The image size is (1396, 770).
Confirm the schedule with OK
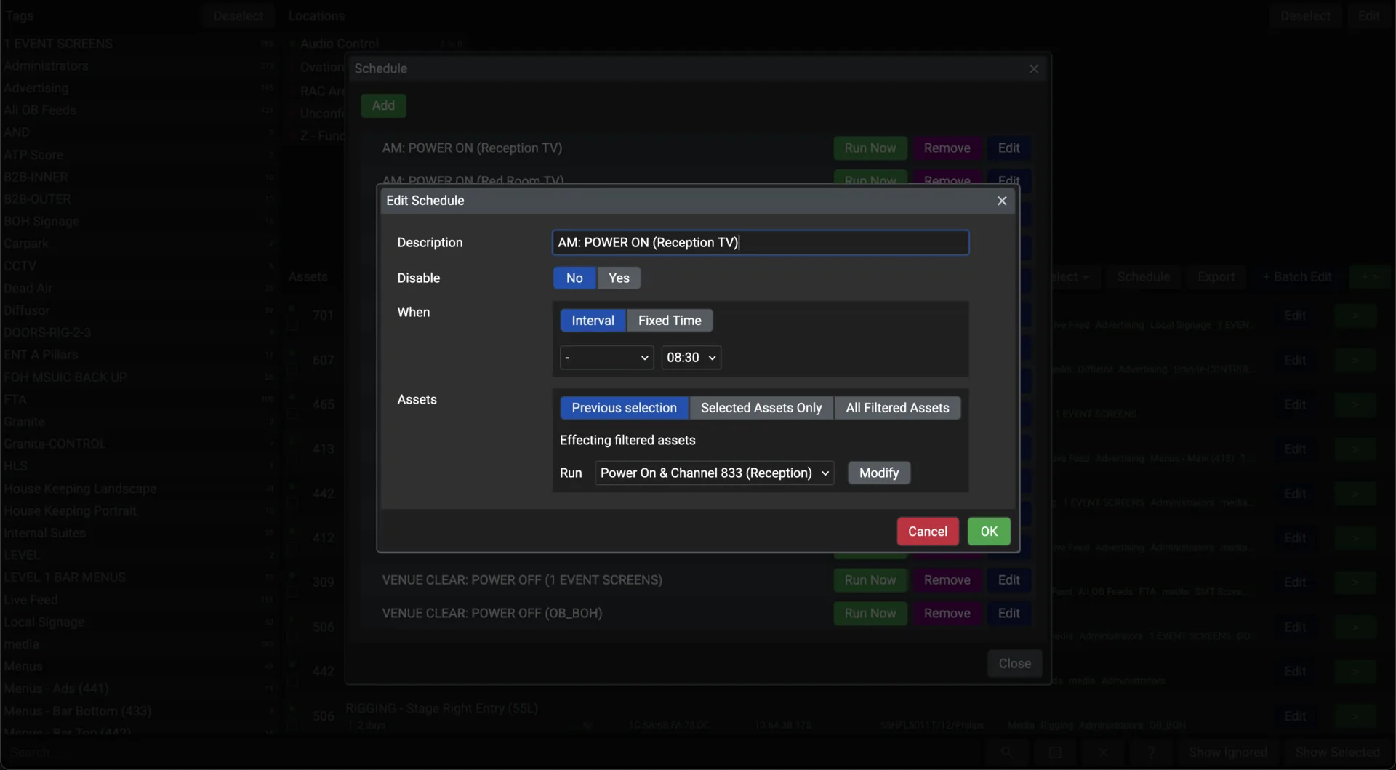click(989, 532)
